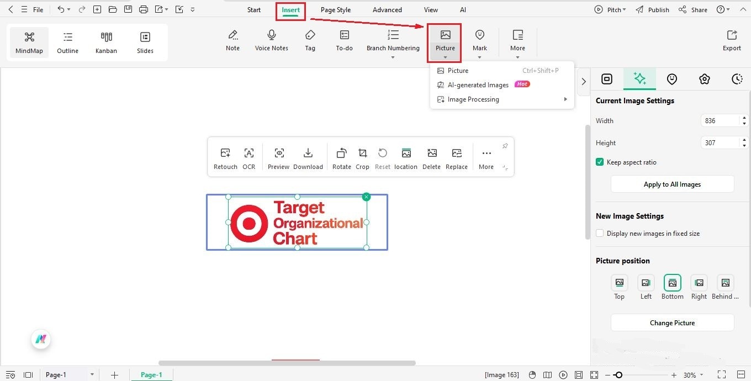Click the Retouch image tool

point(225,158)
